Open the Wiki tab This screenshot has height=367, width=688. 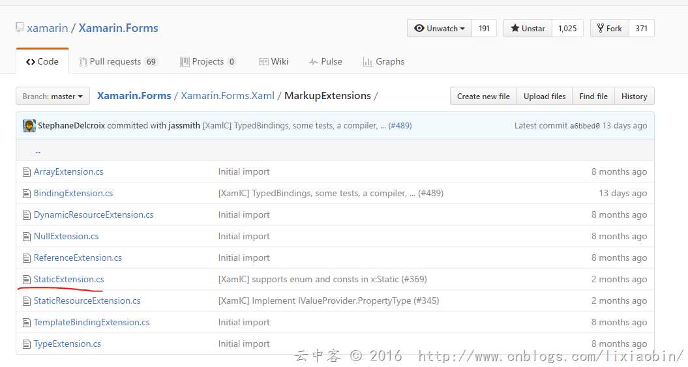click(x=273, y=62)
